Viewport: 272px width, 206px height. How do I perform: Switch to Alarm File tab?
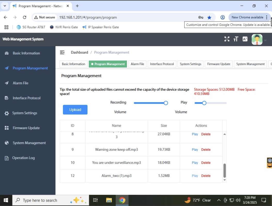click(137, 64)
